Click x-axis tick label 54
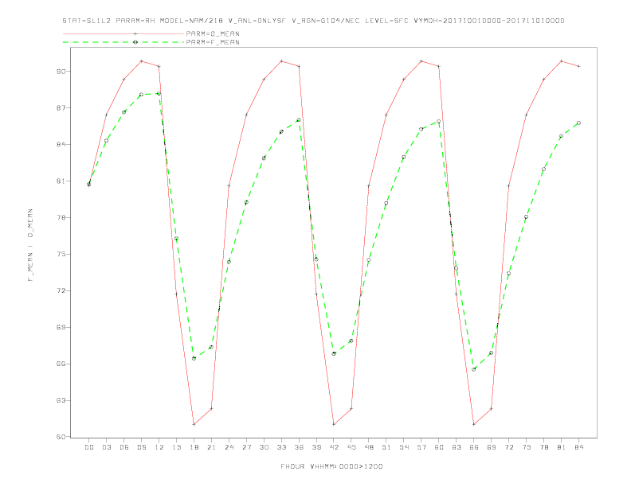631x487 pixels. tap(404, 447)
